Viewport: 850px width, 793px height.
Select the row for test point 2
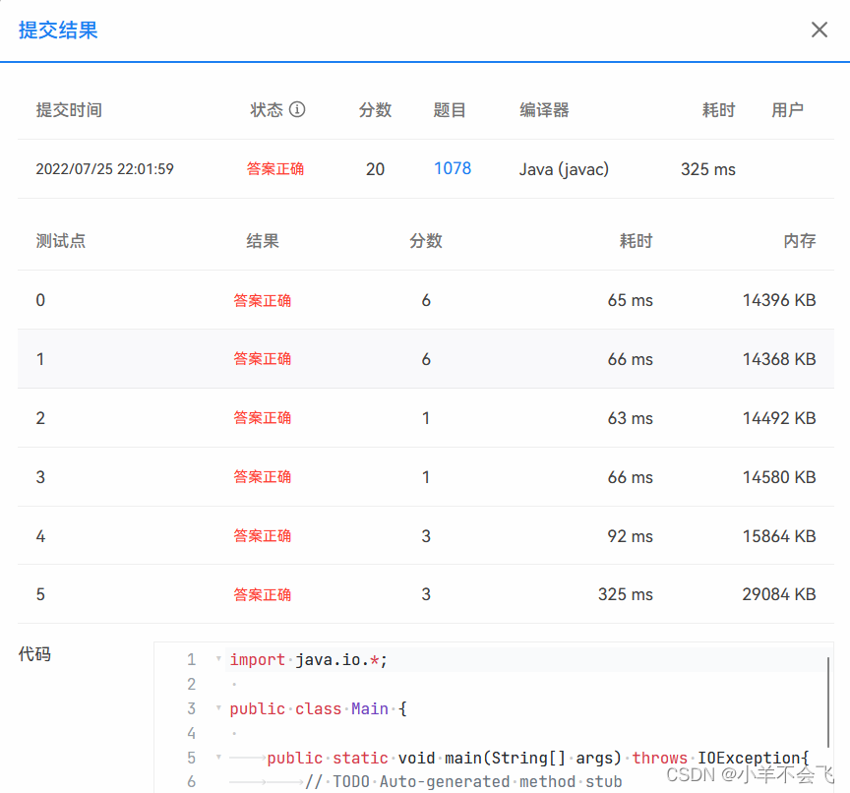click(425, 417)
